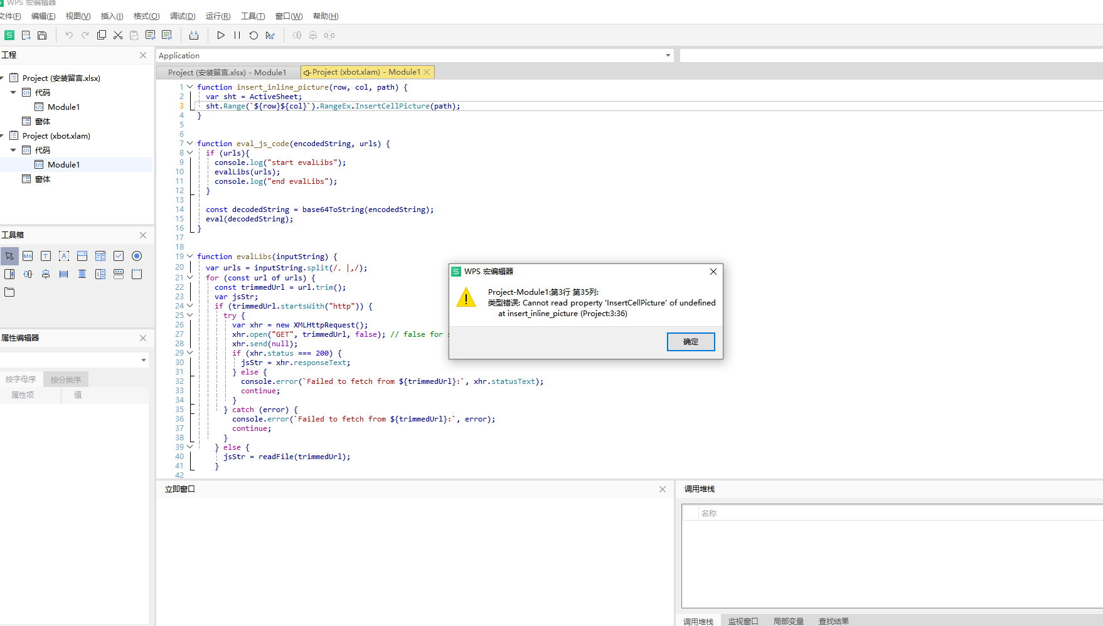Close the 立即窗口 panel

(663, 489)
